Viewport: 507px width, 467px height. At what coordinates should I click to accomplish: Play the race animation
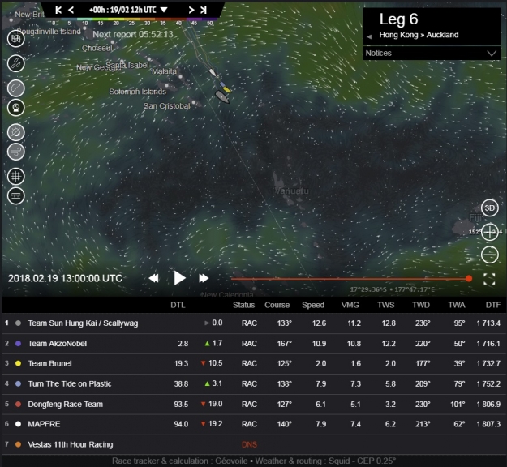[179, 278]
